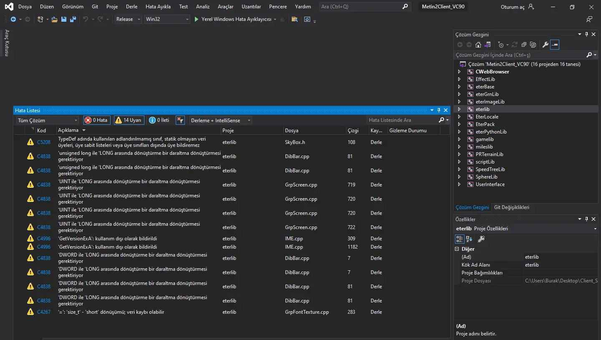Switch to Çözüm Gezgini tab
Screen dimensions: 601x340
[472, 207]
